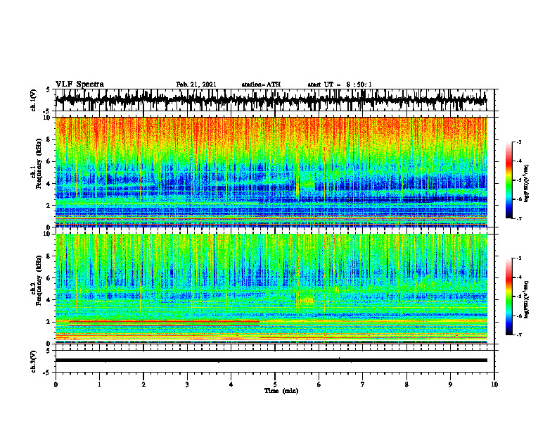Screen dimensions: 557x431
Task: Click the "4" minute time axis tick label
Action: click(x=231, y=385)
